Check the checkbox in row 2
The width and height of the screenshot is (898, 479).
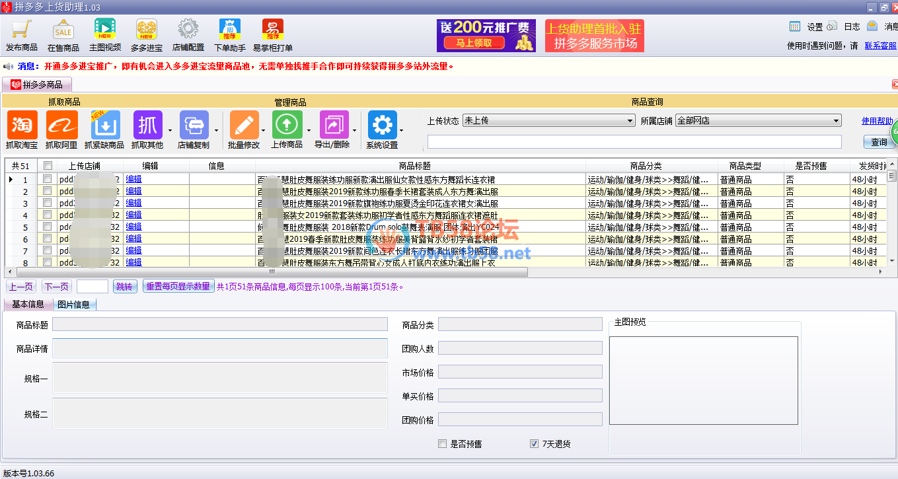pos(47,191)
